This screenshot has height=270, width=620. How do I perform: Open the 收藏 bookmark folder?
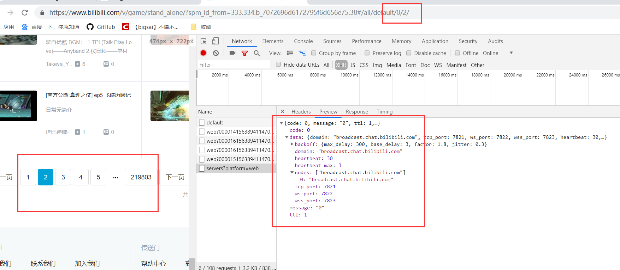point(201,27)
